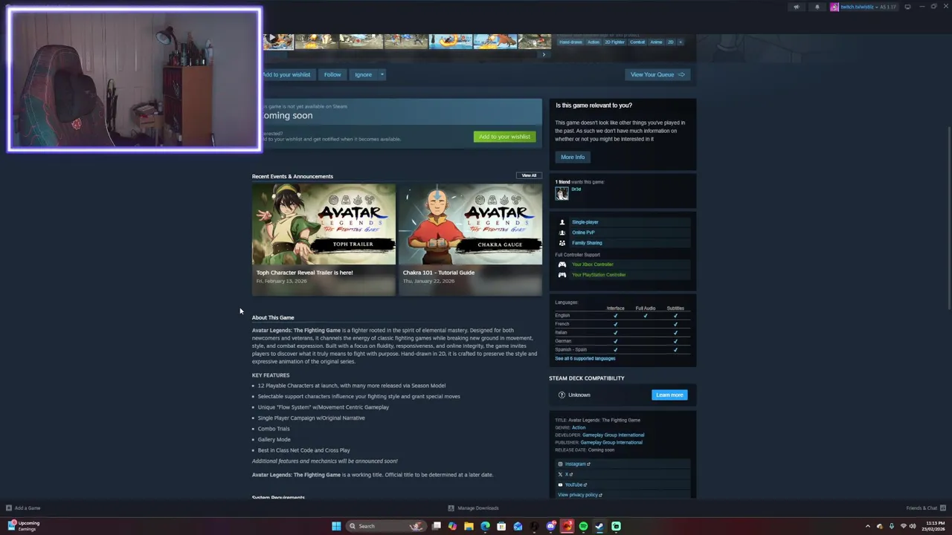Click the Xbox Controller support icon
The image size is (952, 535).
click(562, 265)
